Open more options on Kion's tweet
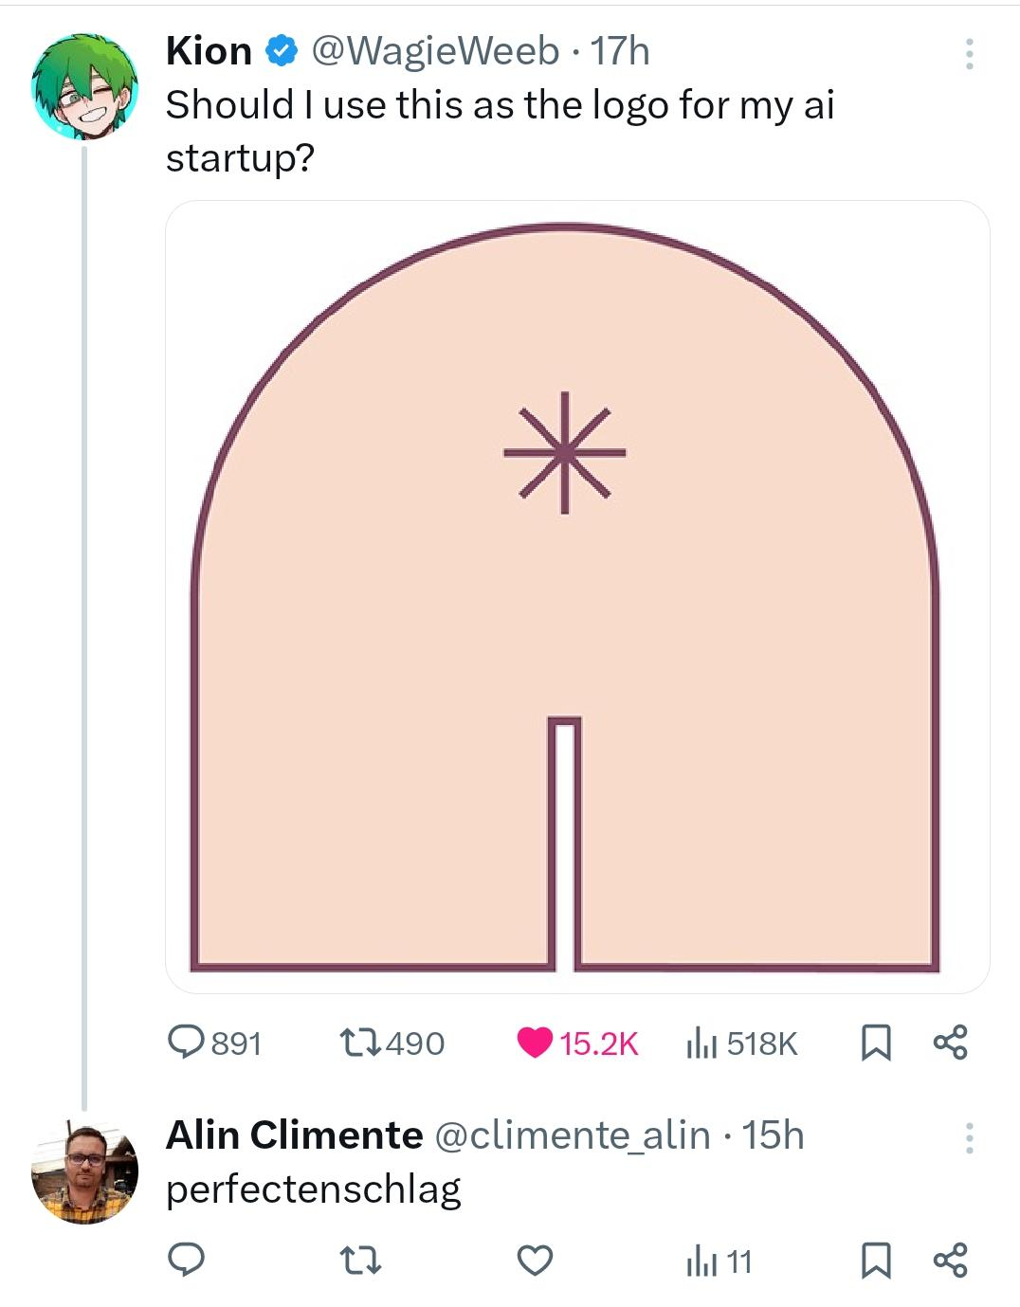This screenshot has height=1307, width=1020. point(969,54)
